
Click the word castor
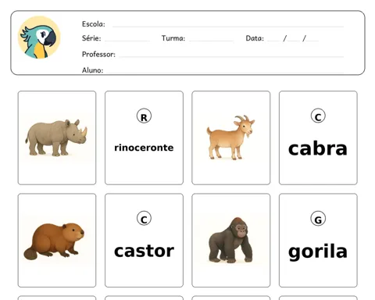point(144,251)
